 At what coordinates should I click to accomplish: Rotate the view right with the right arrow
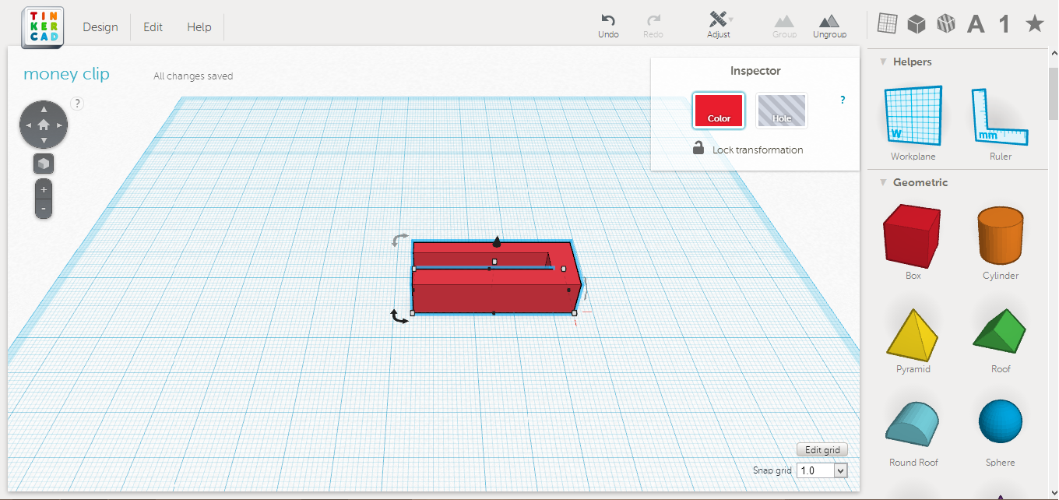click(59, 125)
